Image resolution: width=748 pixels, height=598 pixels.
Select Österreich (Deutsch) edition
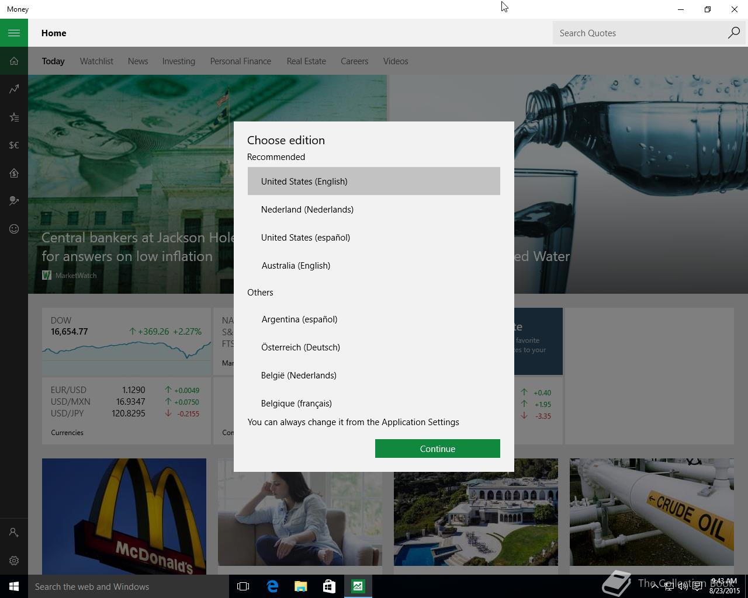[x=374, y=347]
